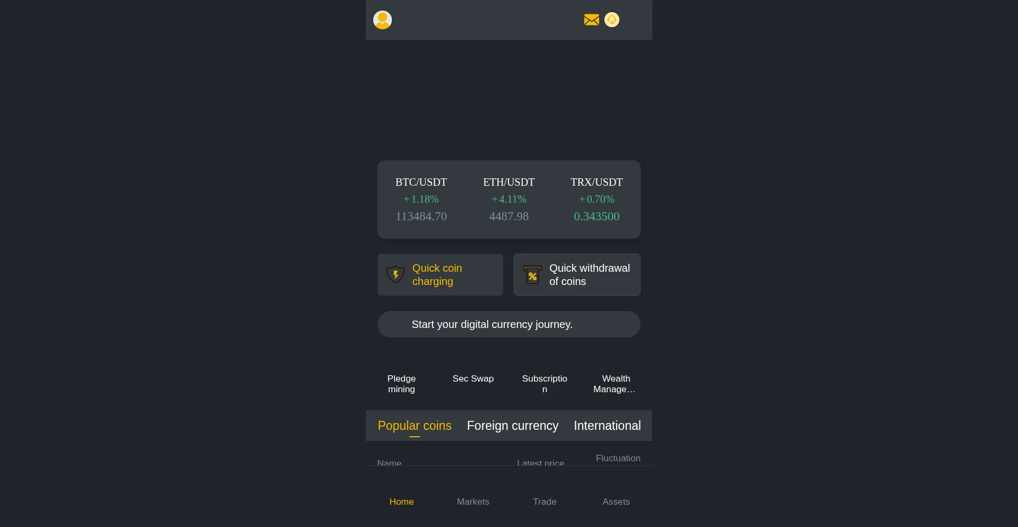This screenshot has width=1018, height=527.
Task: Open Assets in bottom navigation
Action: tap(616, 502)
